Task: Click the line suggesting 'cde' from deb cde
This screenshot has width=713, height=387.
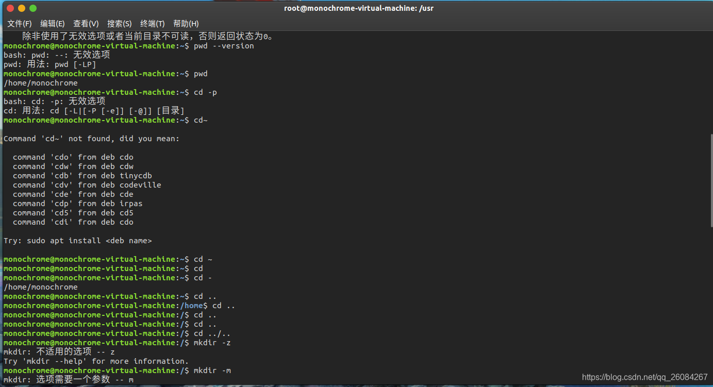Action: click(73, 194)
